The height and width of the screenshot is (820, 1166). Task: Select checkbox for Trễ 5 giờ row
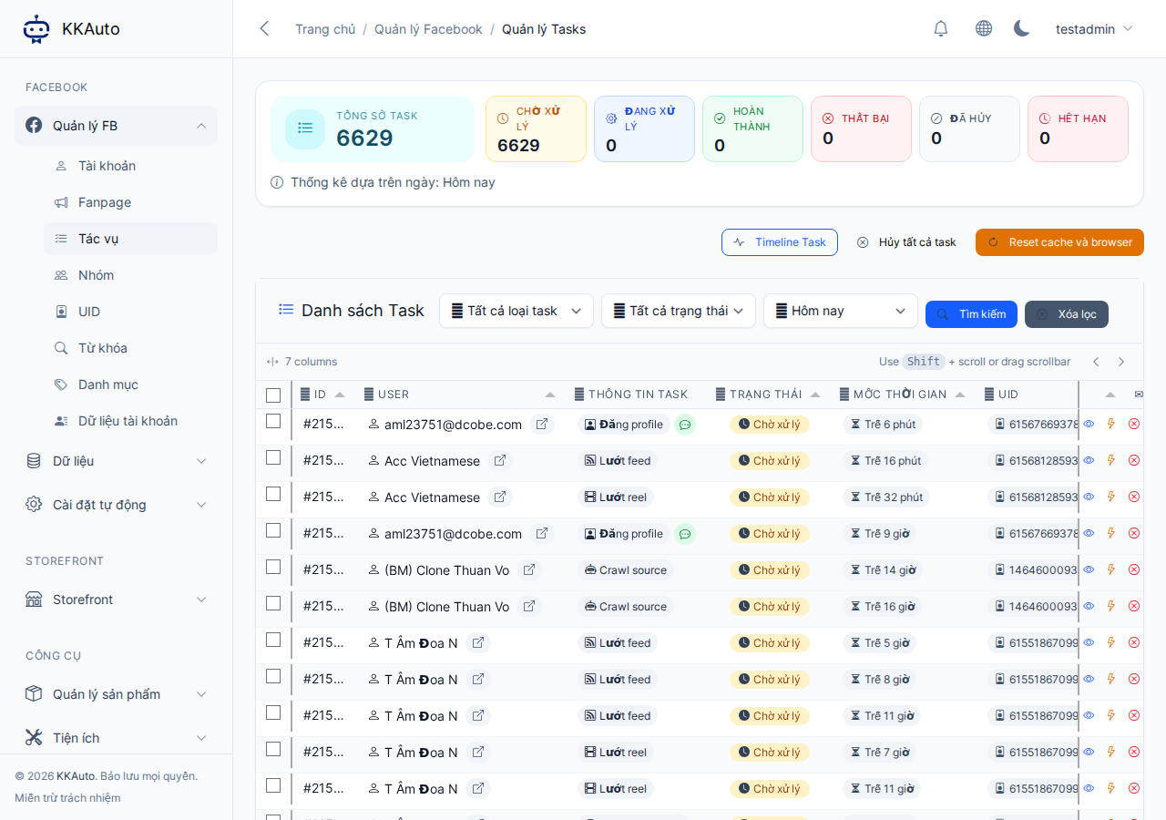(x=273, y=640)
